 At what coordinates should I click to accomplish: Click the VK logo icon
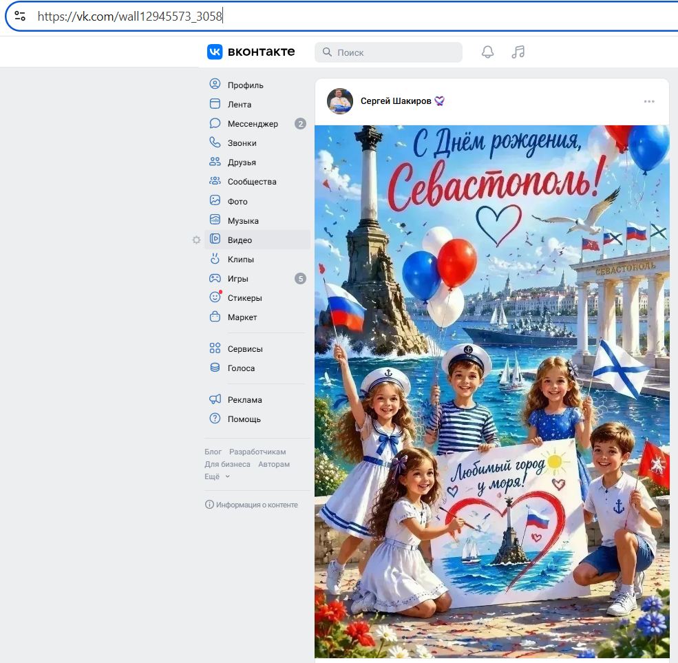coord(215,52)
